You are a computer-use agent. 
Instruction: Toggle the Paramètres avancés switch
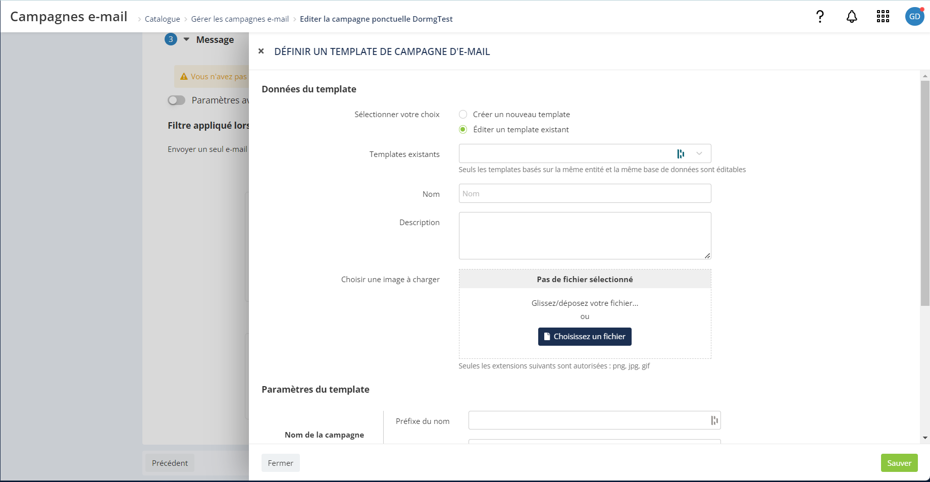(176, 100)
